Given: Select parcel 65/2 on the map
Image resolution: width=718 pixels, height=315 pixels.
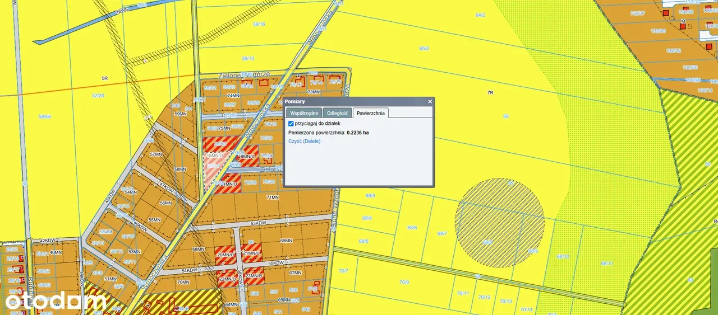Looking at the screenshot, I should pyautogui.click(x=424, y=49).
